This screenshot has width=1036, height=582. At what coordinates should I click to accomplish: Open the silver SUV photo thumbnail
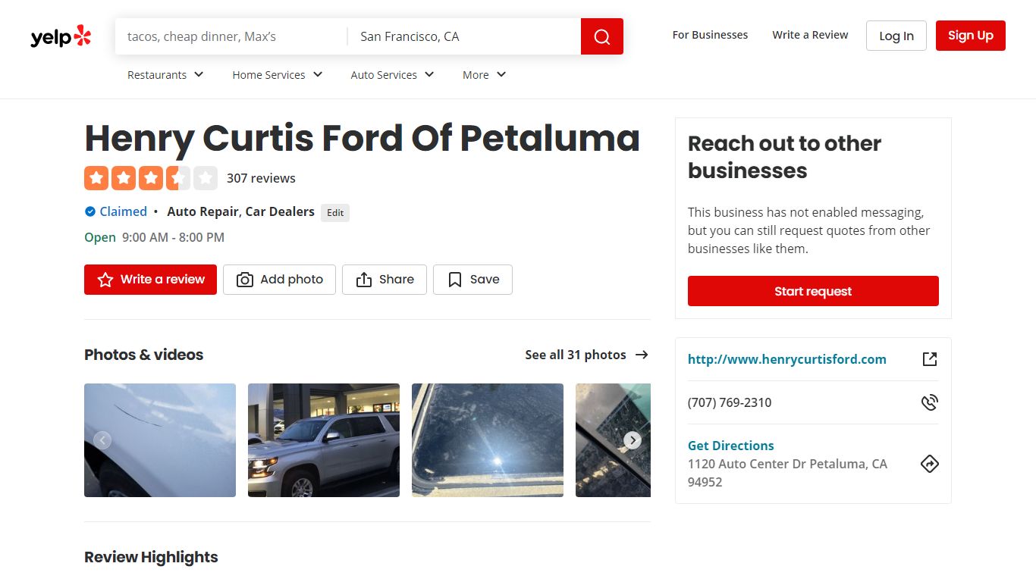click(324, 440)
